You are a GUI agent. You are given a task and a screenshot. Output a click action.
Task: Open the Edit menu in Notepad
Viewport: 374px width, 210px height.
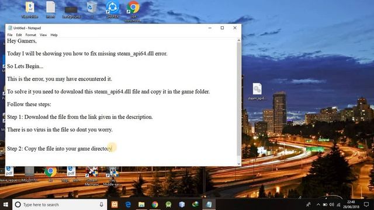19,35
